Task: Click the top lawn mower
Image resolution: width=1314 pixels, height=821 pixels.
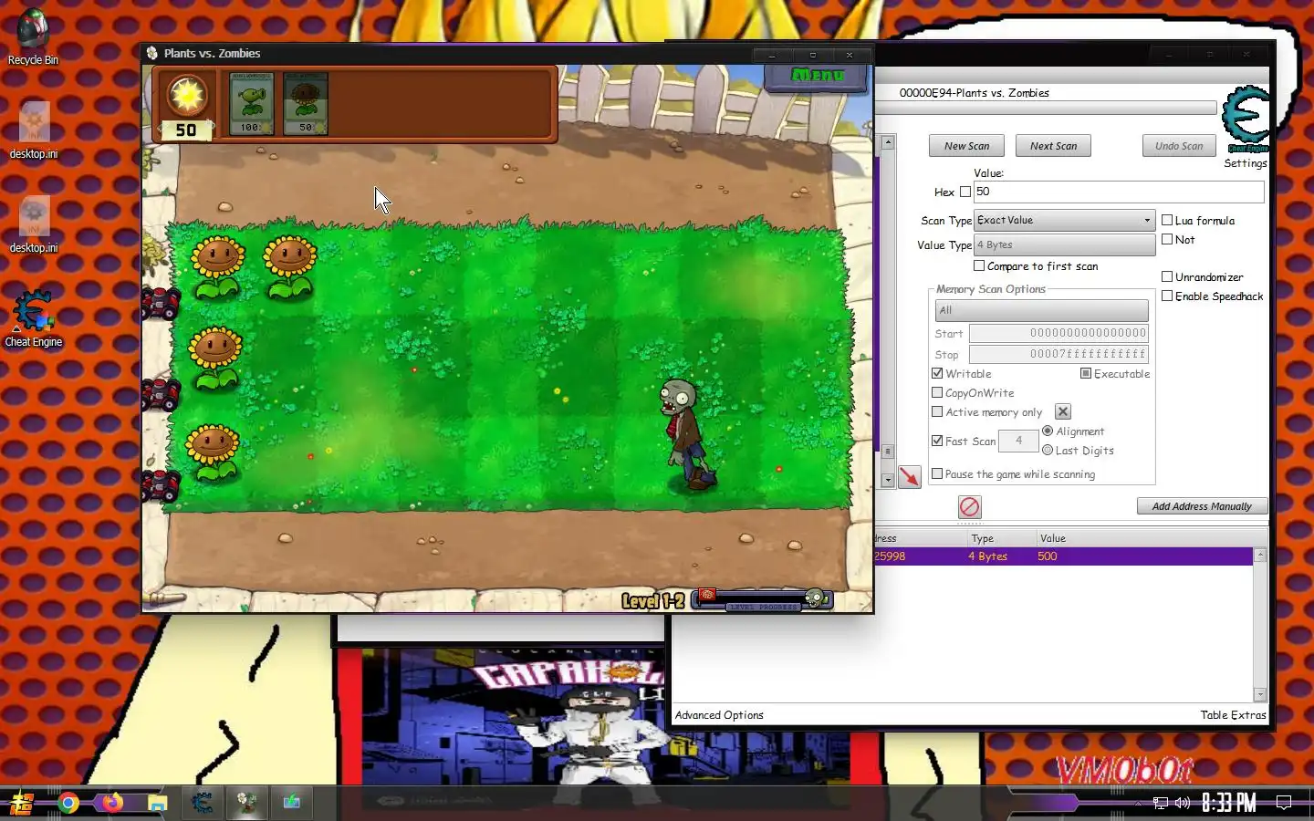Action: (x=161, y=302)
